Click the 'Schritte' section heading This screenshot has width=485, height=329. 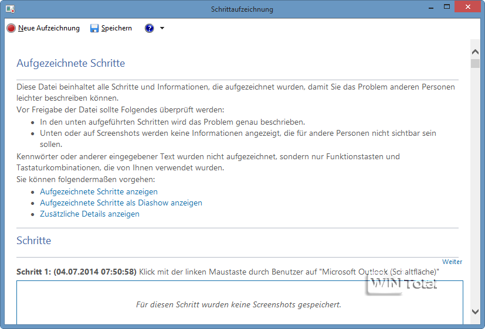pos(34,241)
